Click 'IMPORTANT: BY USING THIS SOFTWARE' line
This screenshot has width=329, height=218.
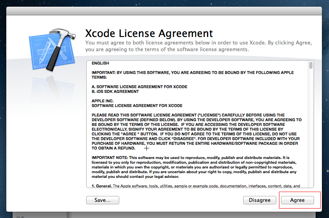point(192,75)
